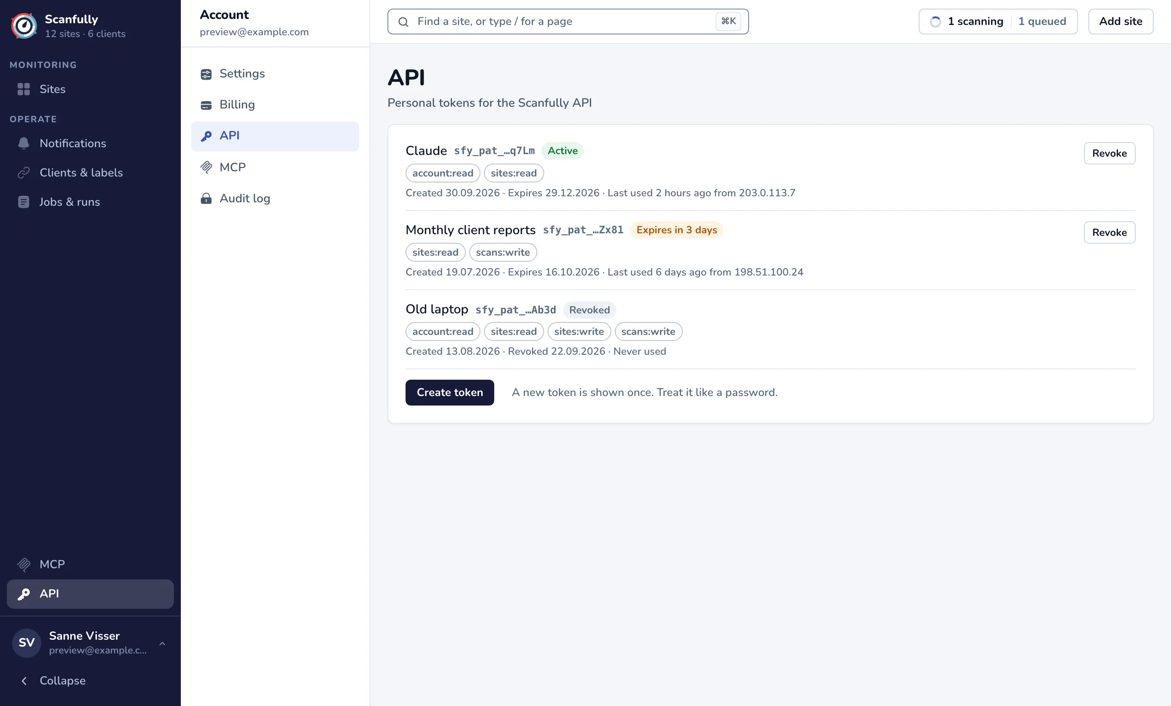
Task: Click the scanning spinner icon
Action: [935, 22]
